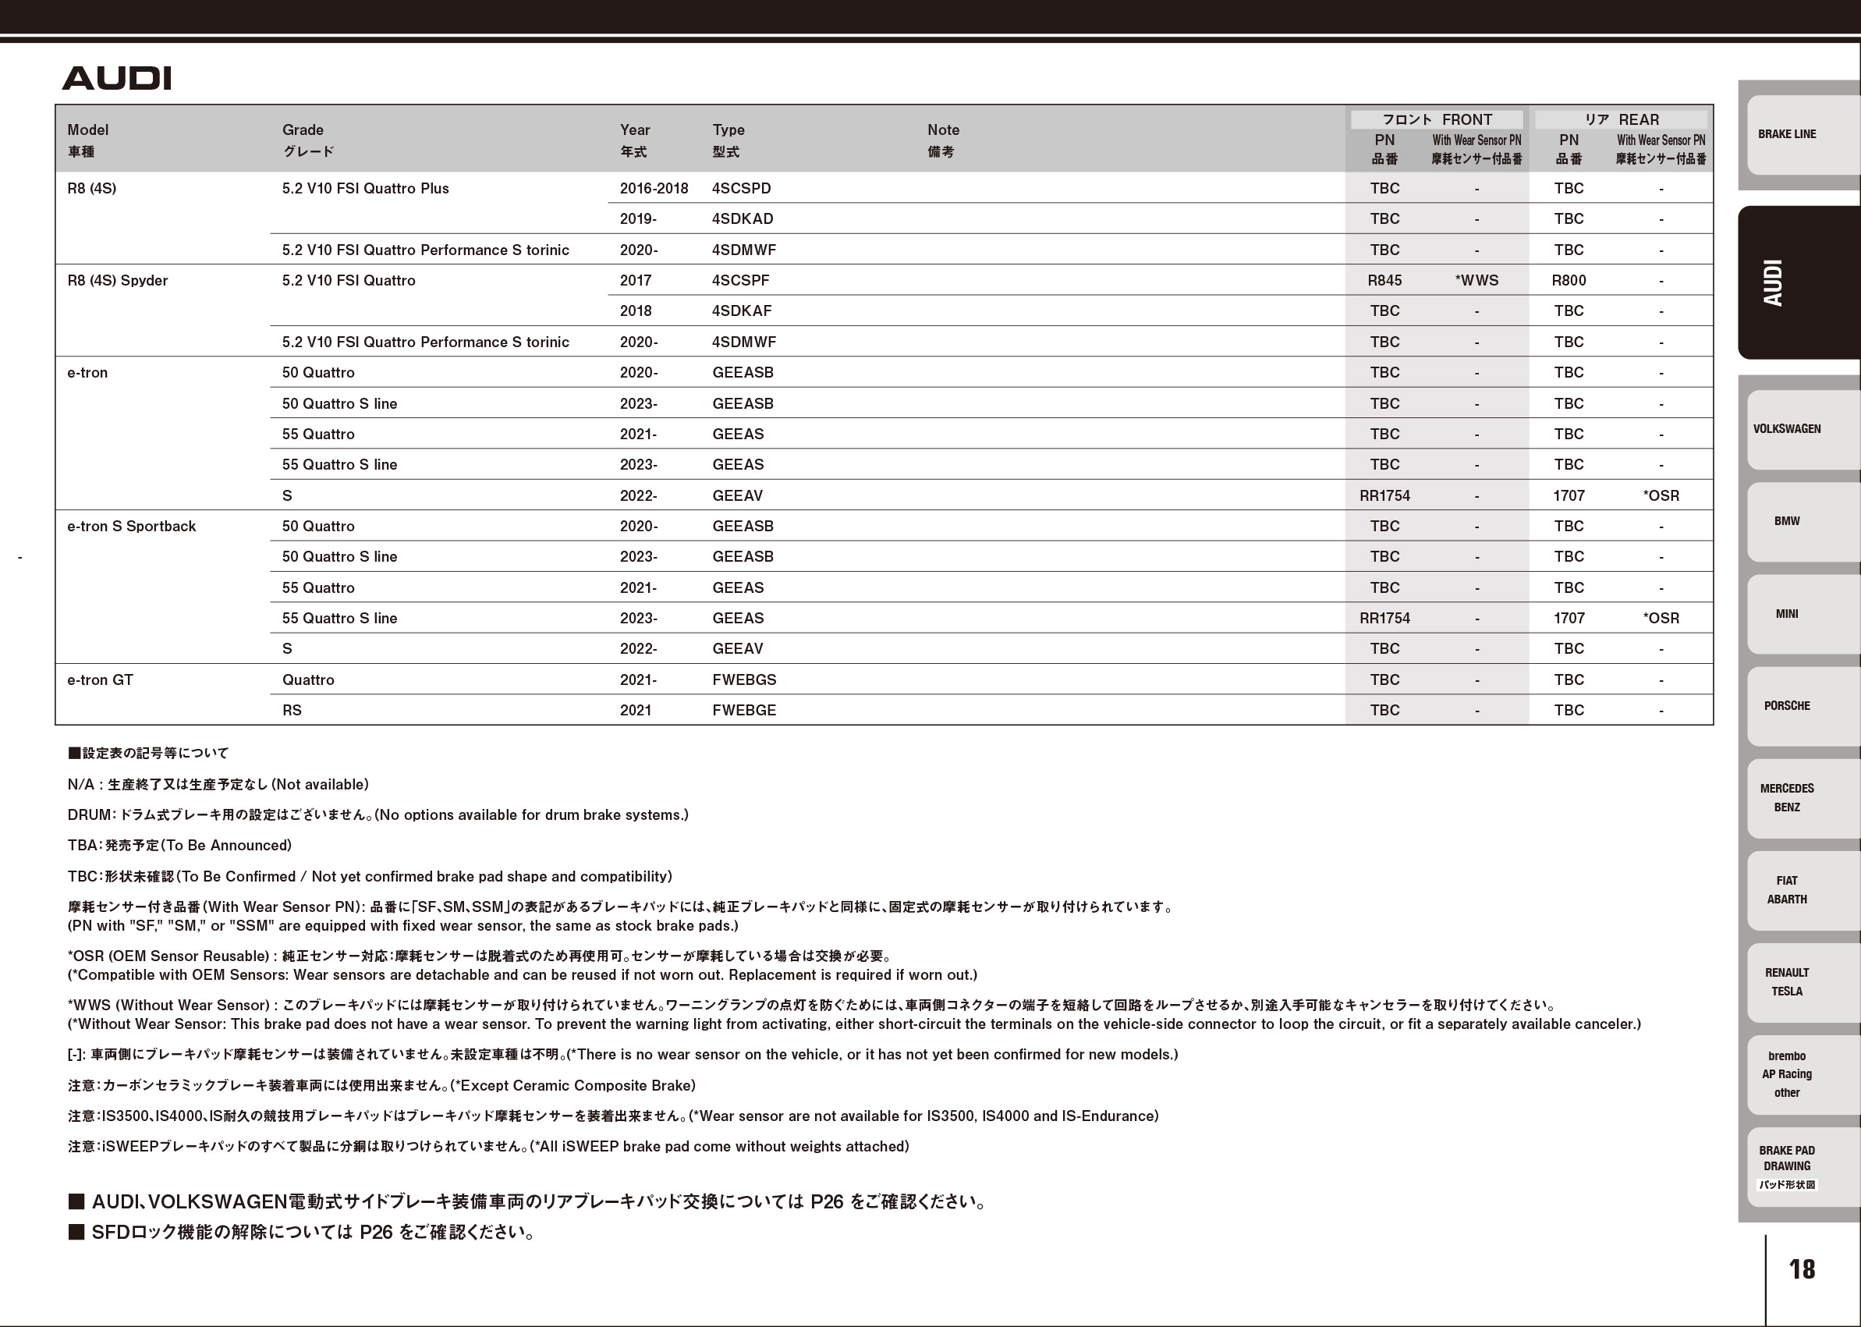
Task: Go to brembo AP Racing other tab
Action: [x=1803, y=1074]
